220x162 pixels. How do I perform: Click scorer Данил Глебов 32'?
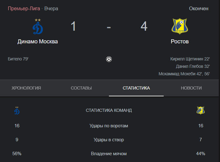(x=193, y=66)
